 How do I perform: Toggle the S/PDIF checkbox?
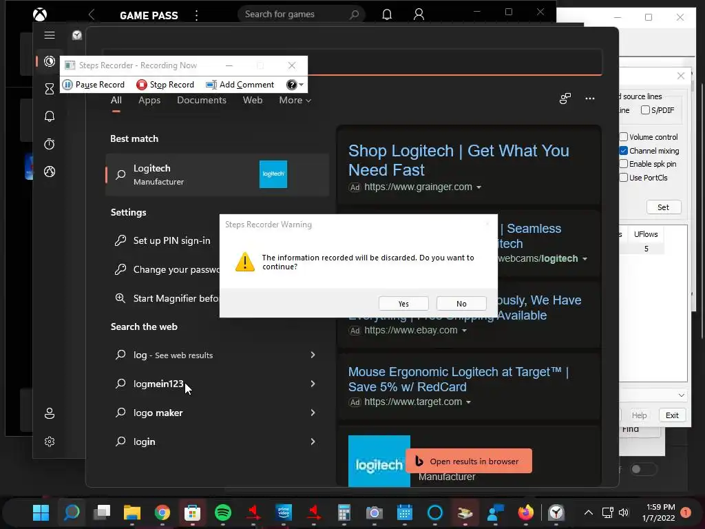tap(645, 110)
